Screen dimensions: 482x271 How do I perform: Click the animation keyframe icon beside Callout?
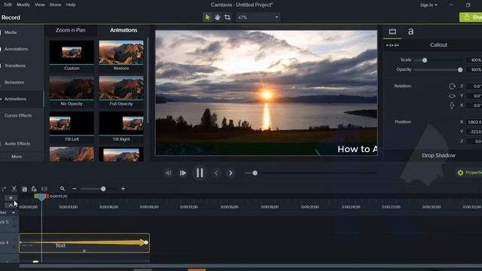[392, 45]
